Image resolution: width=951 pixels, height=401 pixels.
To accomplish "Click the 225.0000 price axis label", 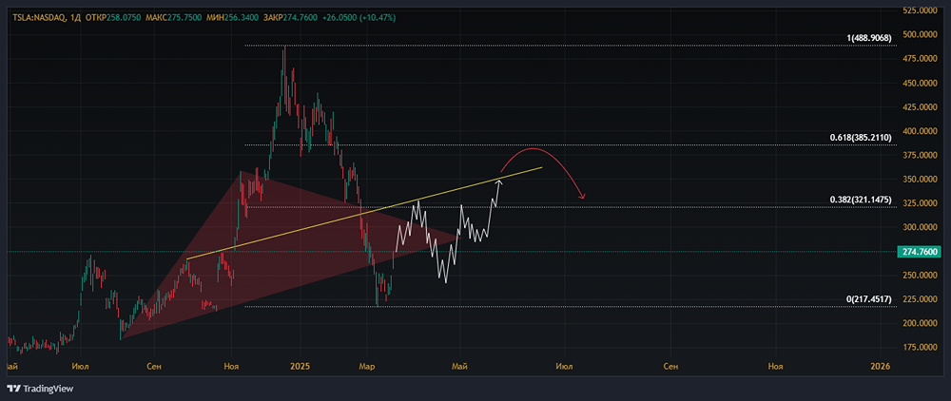I will 920,299.
